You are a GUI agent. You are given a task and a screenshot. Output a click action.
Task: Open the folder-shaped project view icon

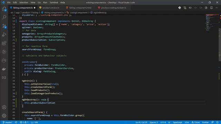(x=4, y=60)
